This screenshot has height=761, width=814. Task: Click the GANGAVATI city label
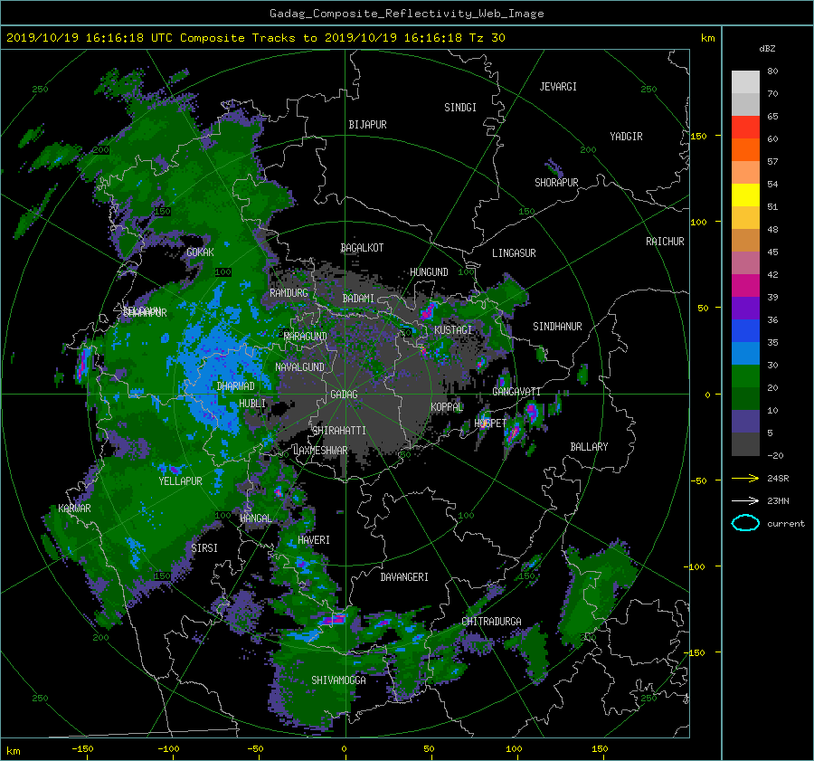[x=516, y=392]
